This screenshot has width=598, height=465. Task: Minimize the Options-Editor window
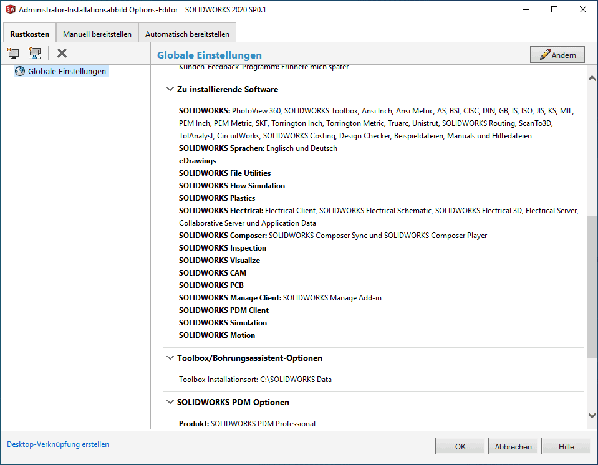(526, 9)
